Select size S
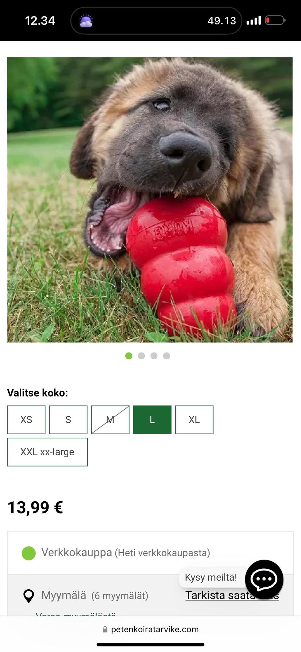Screen dimensions: 301x652 (68, 420)
